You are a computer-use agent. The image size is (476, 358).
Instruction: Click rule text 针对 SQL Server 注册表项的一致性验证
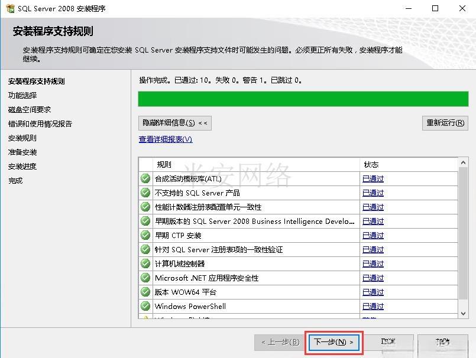point(219,250)
